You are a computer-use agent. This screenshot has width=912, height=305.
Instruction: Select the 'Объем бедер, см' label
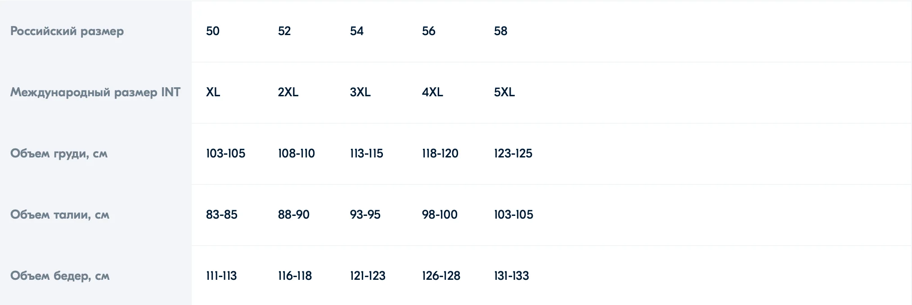60,276
